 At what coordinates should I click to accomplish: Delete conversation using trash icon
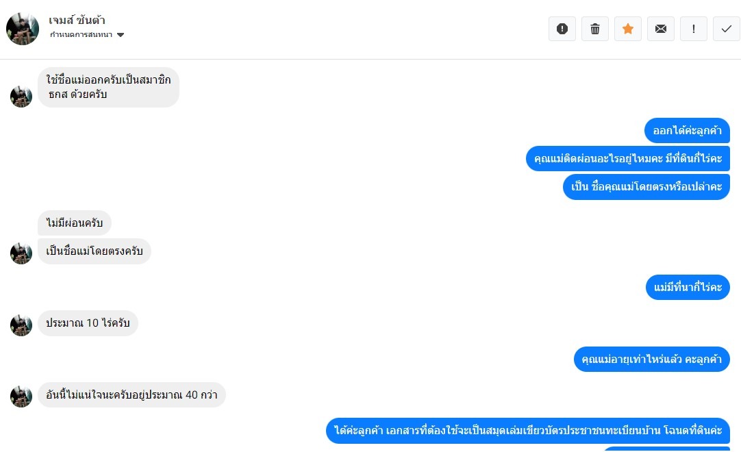click(595, 29)
